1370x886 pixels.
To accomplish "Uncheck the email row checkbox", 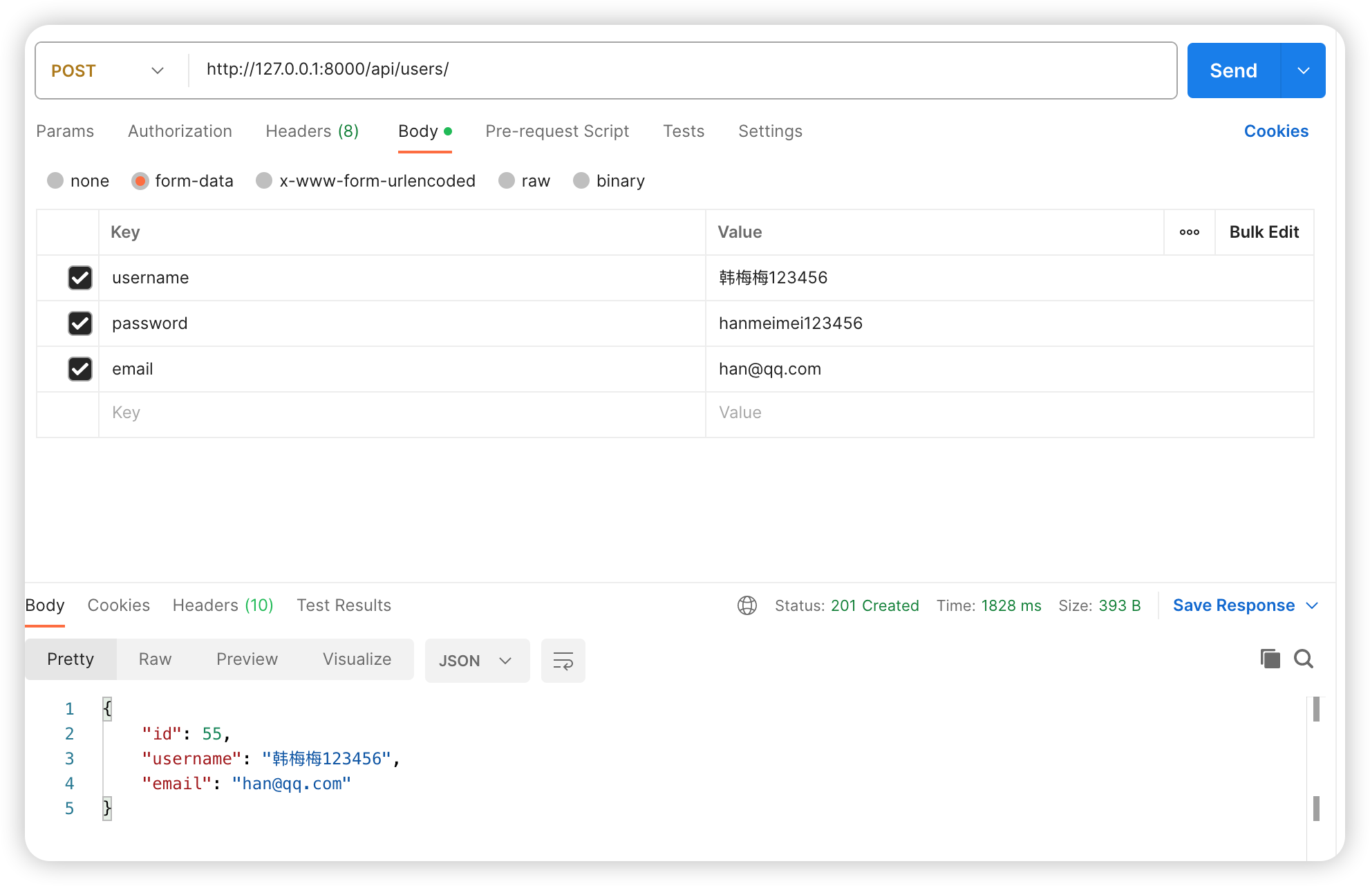I will tap(80, 369).
